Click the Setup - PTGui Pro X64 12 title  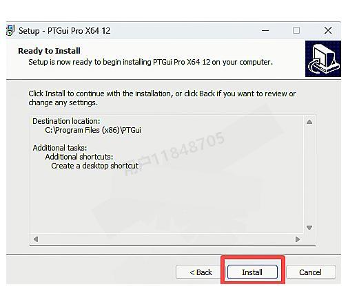(64, 31)
